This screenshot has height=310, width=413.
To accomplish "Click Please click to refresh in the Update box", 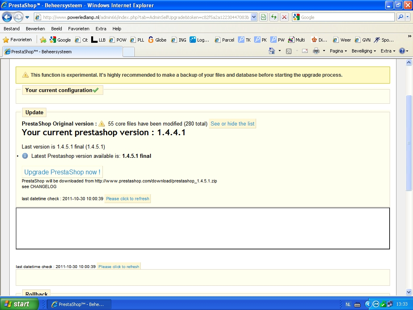I will coord(127,199).
